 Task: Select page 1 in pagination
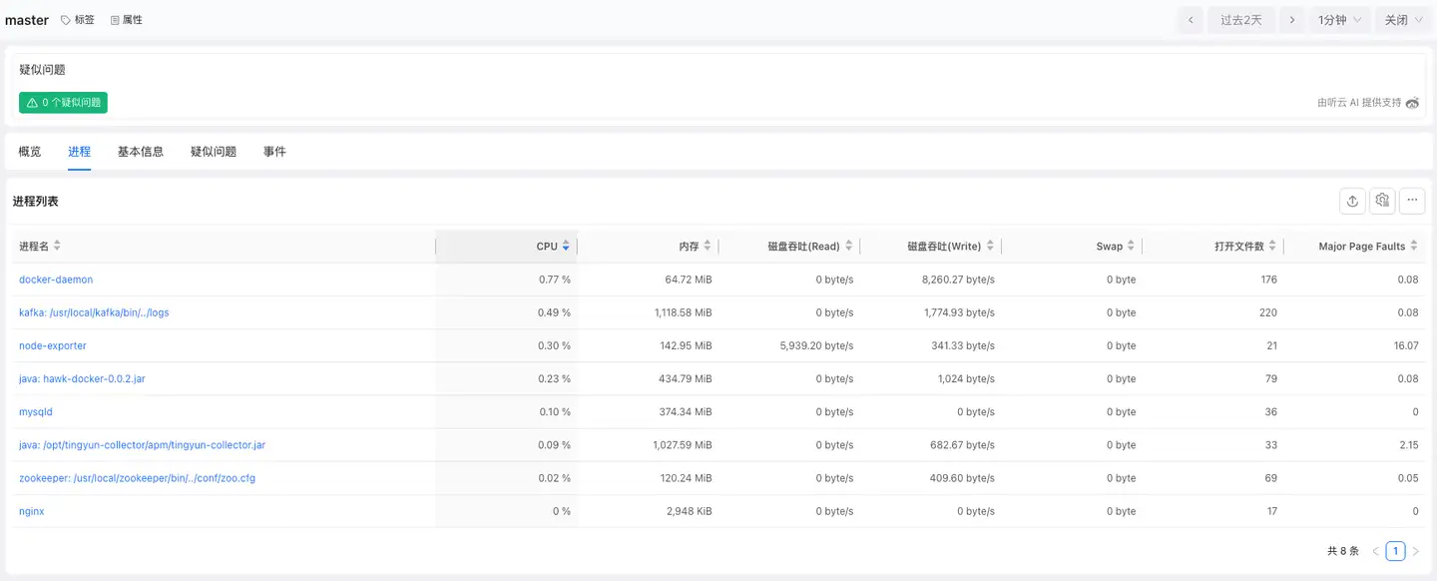click(1395, 551)
